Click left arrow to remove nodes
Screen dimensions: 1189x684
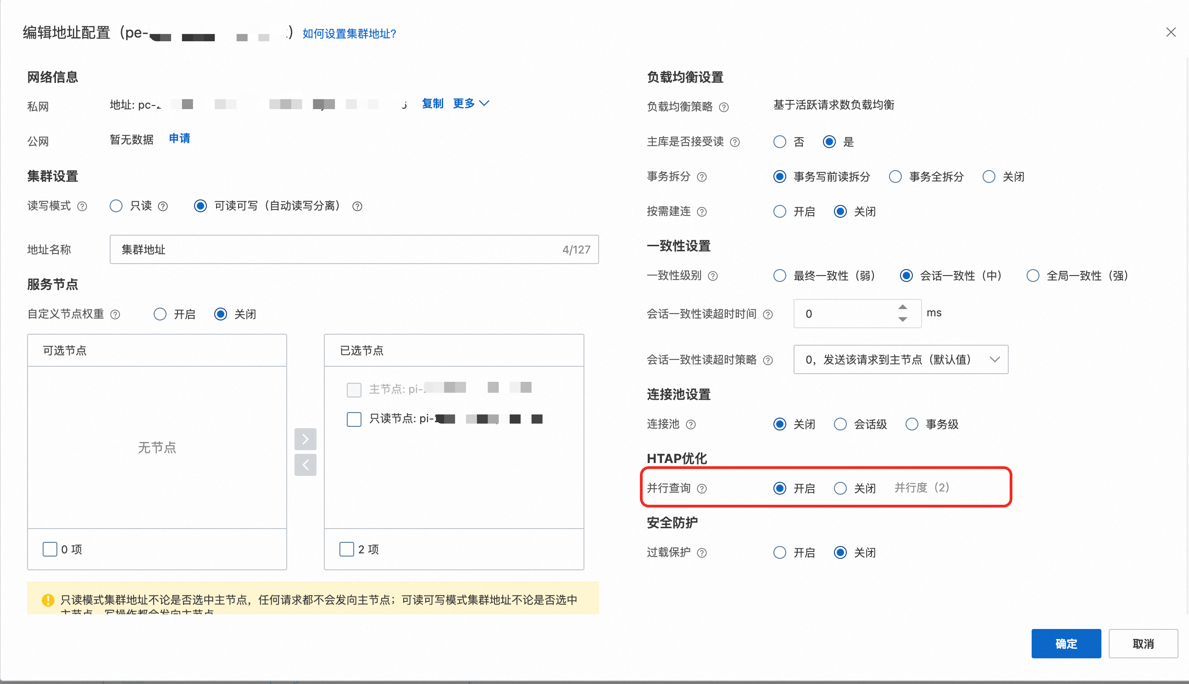click(x=305, y=465)
